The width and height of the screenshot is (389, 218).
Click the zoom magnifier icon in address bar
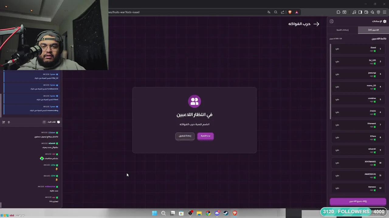tap(276, 12)
